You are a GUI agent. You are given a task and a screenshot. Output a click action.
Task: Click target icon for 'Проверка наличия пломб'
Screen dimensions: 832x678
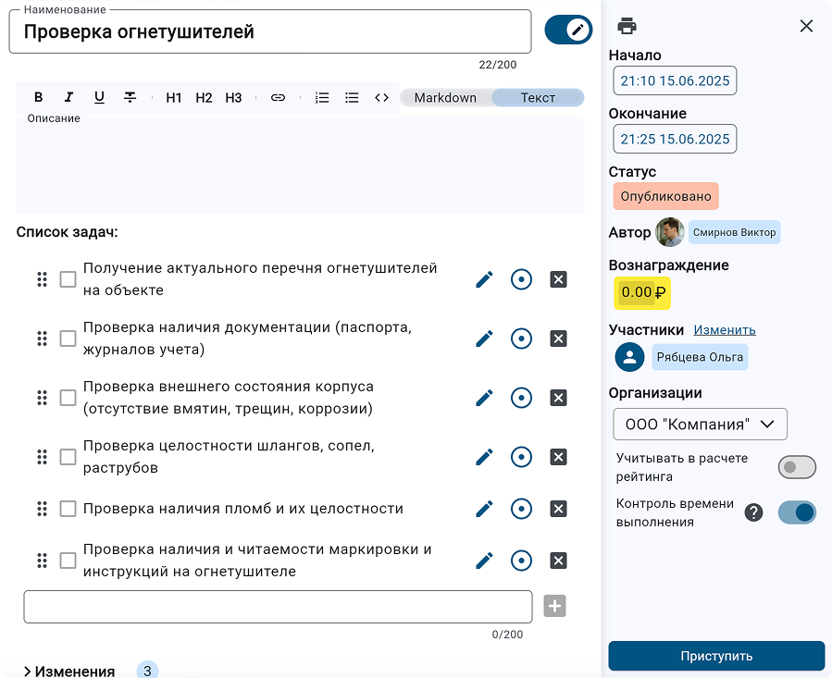[521, 509]
